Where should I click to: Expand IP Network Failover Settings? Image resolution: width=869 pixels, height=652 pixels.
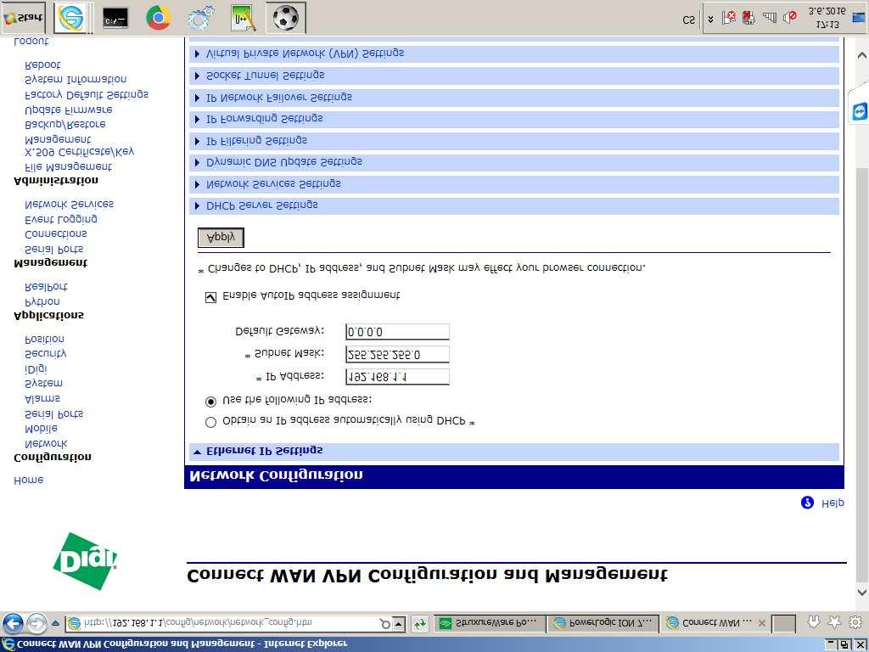513,98
